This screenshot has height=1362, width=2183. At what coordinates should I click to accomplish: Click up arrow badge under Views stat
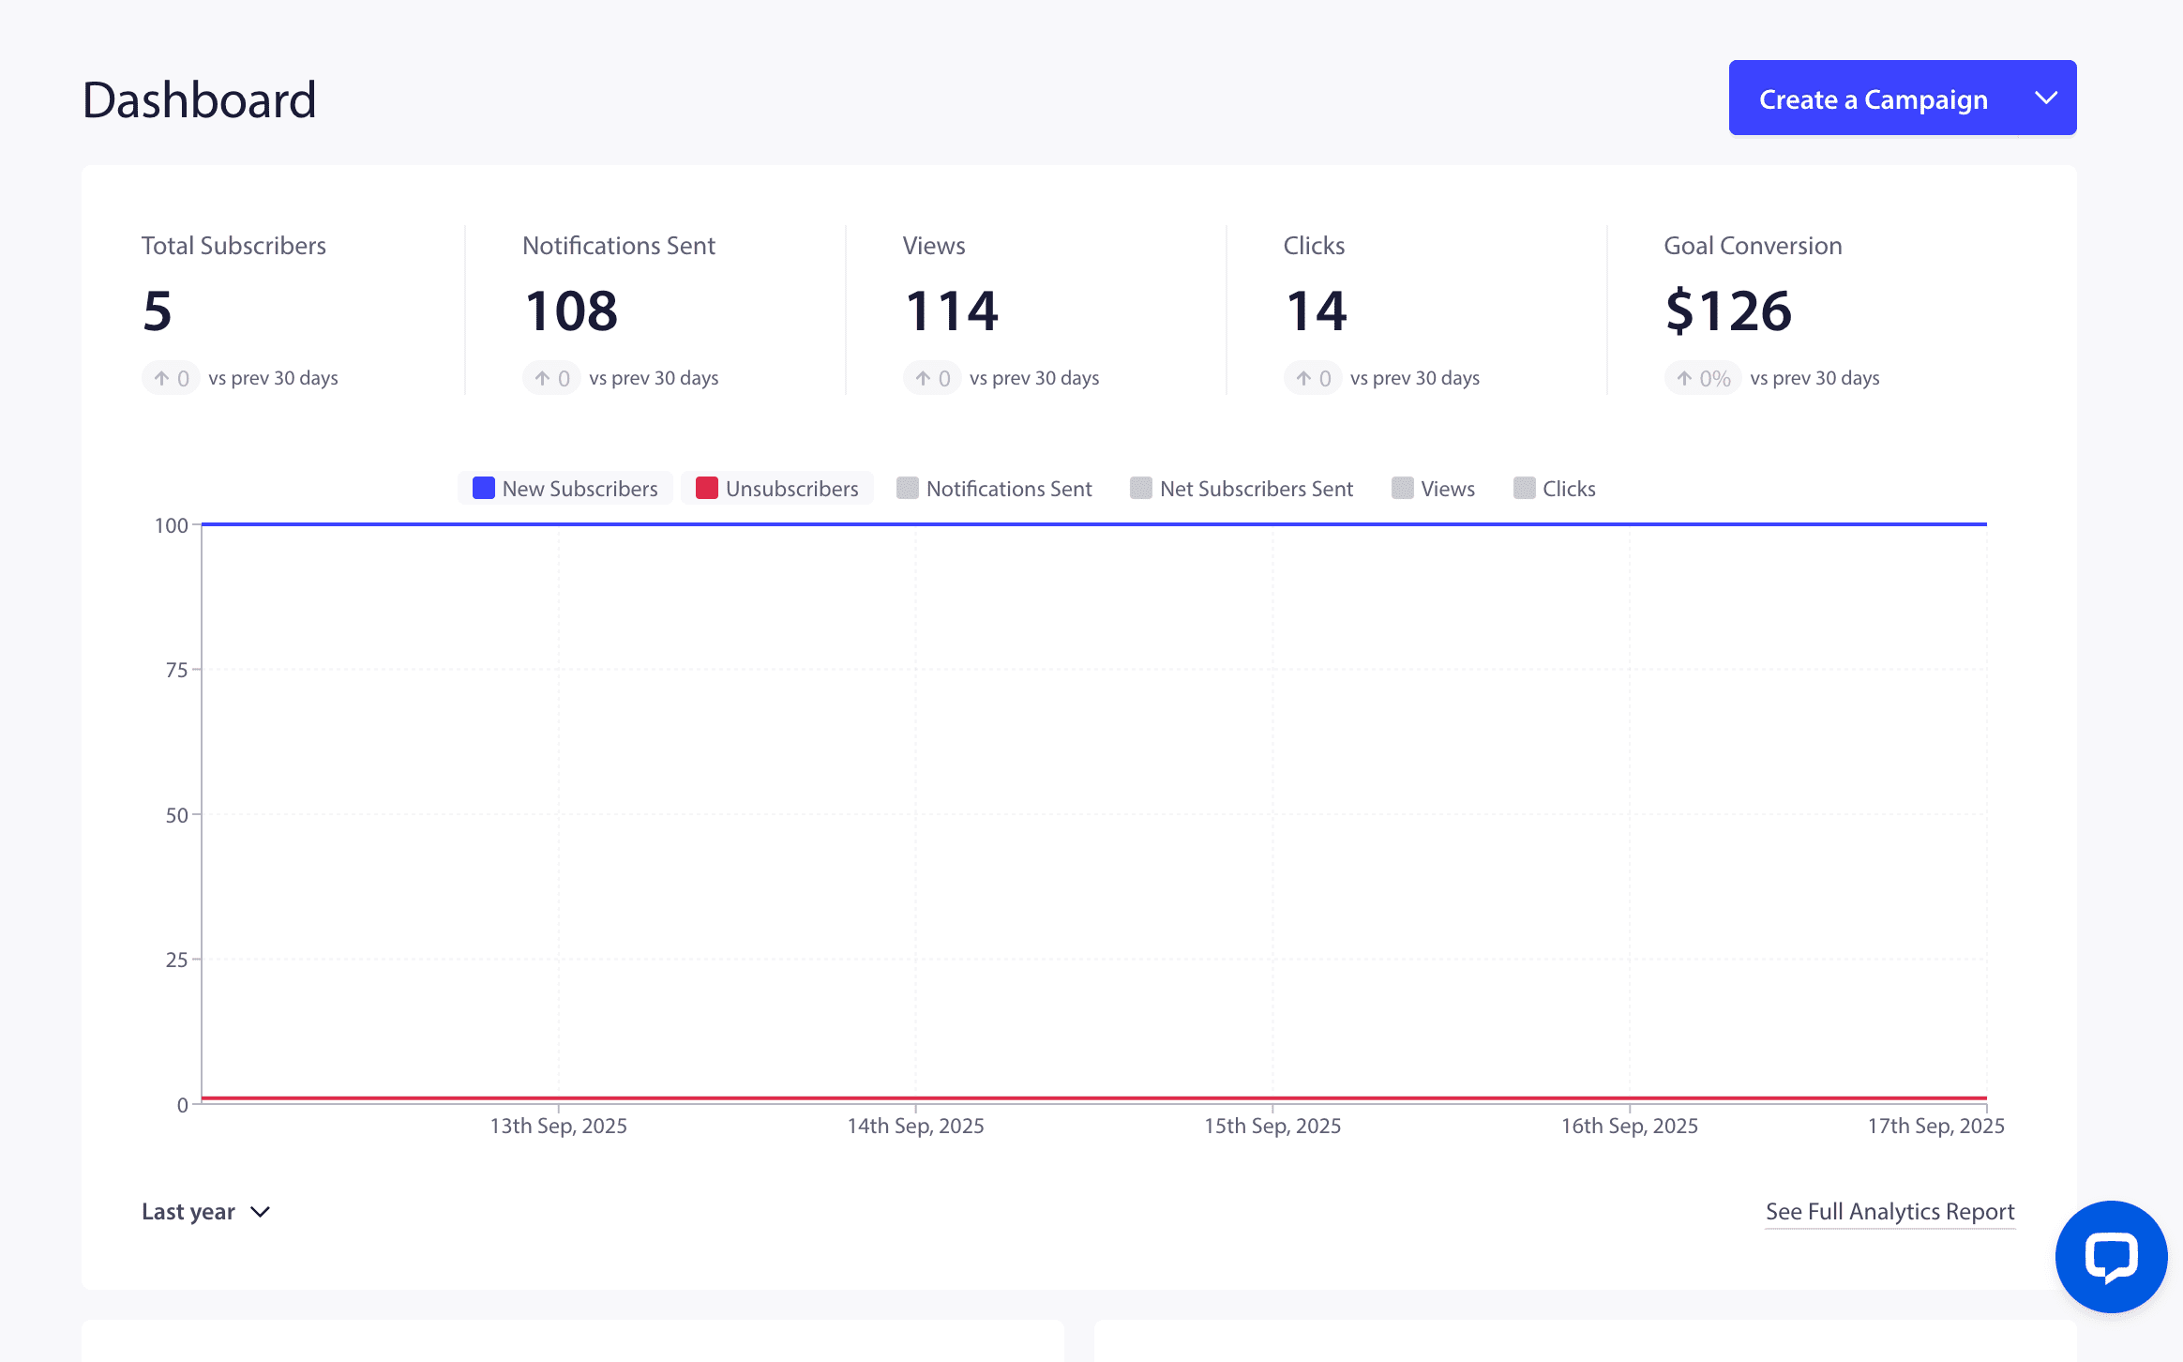click(x=932, y=378)
